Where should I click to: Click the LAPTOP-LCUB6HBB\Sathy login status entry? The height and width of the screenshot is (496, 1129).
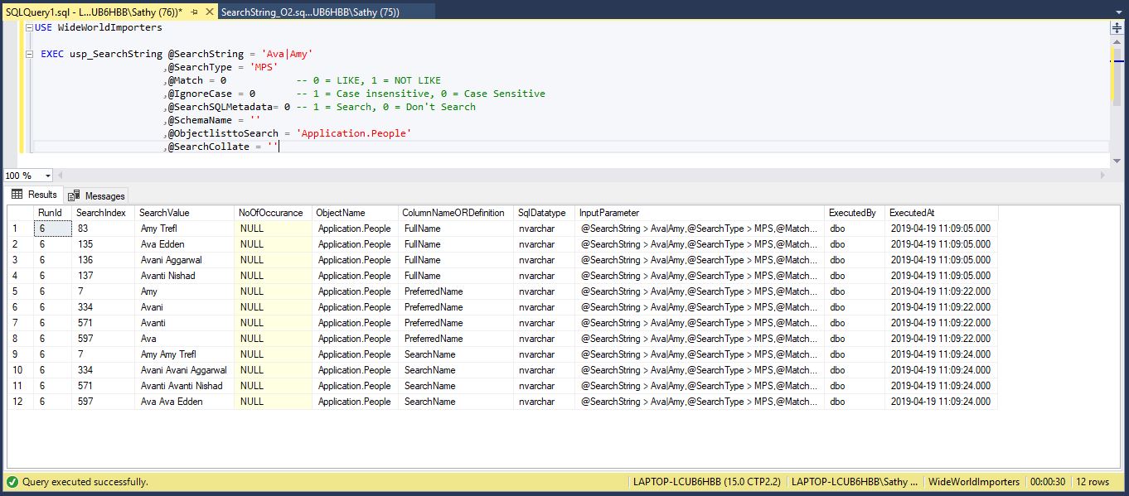[x=855, y=482]
